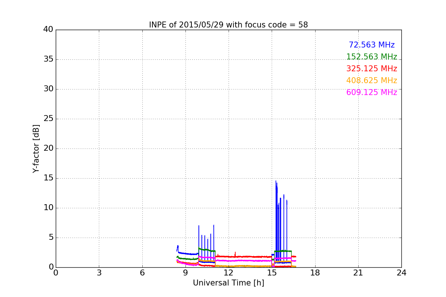Click the x-axis tick label 21
446x297 pixels.
click(x=358, y=273)
